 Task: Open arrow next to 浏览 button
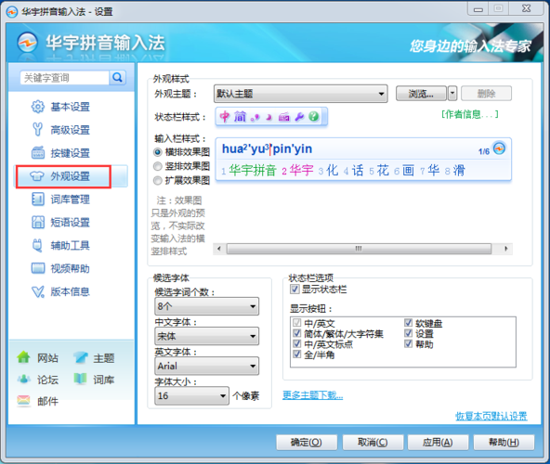click(452, 94)
